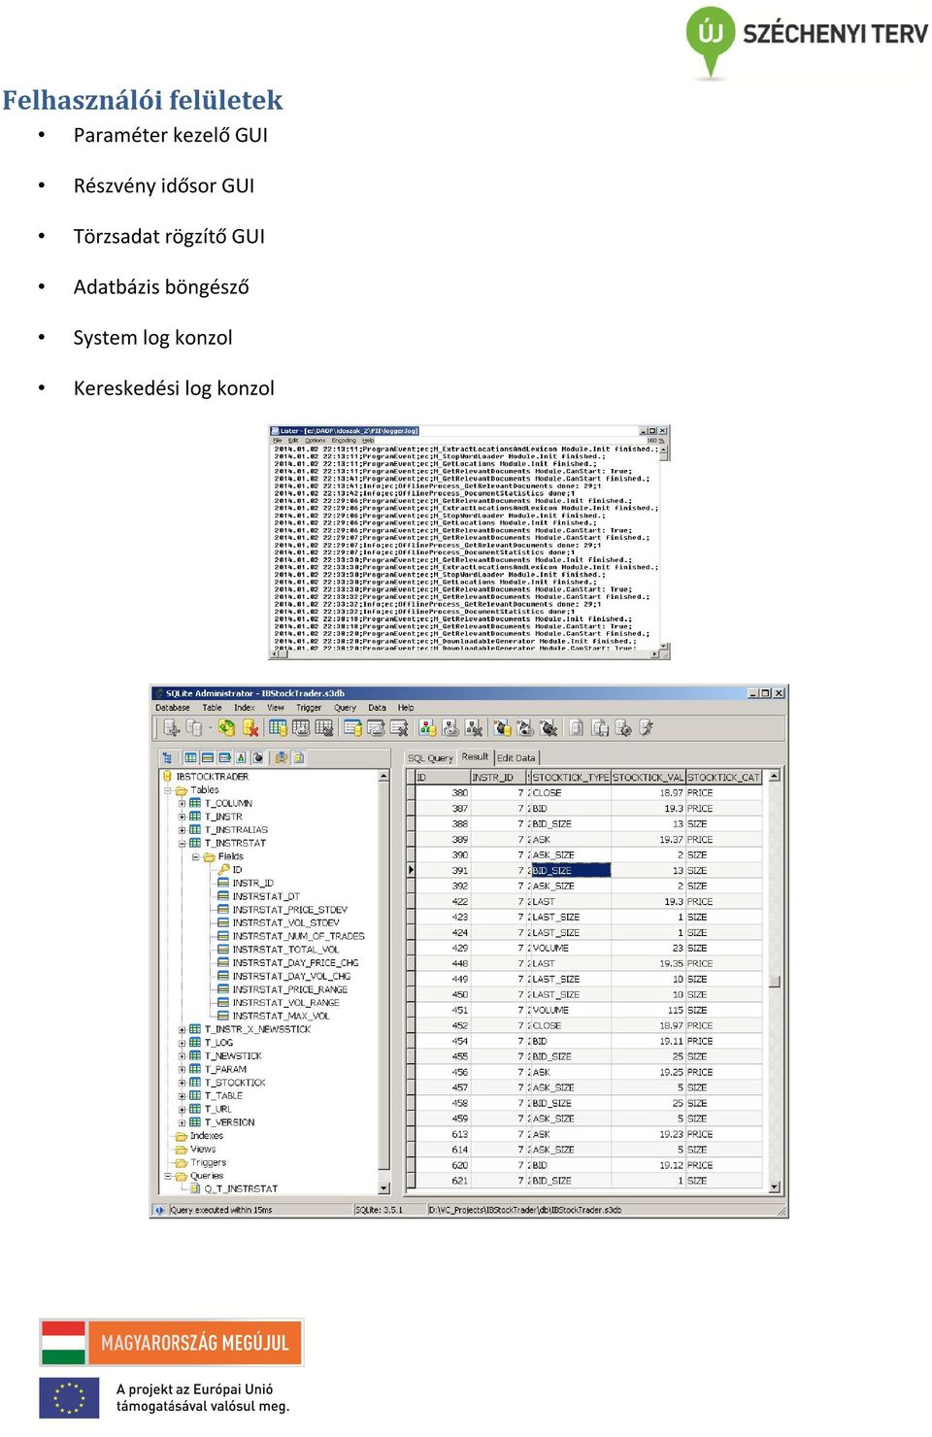Select the IBSTOCKTRADER root tree item

click(x=212, y=777)
